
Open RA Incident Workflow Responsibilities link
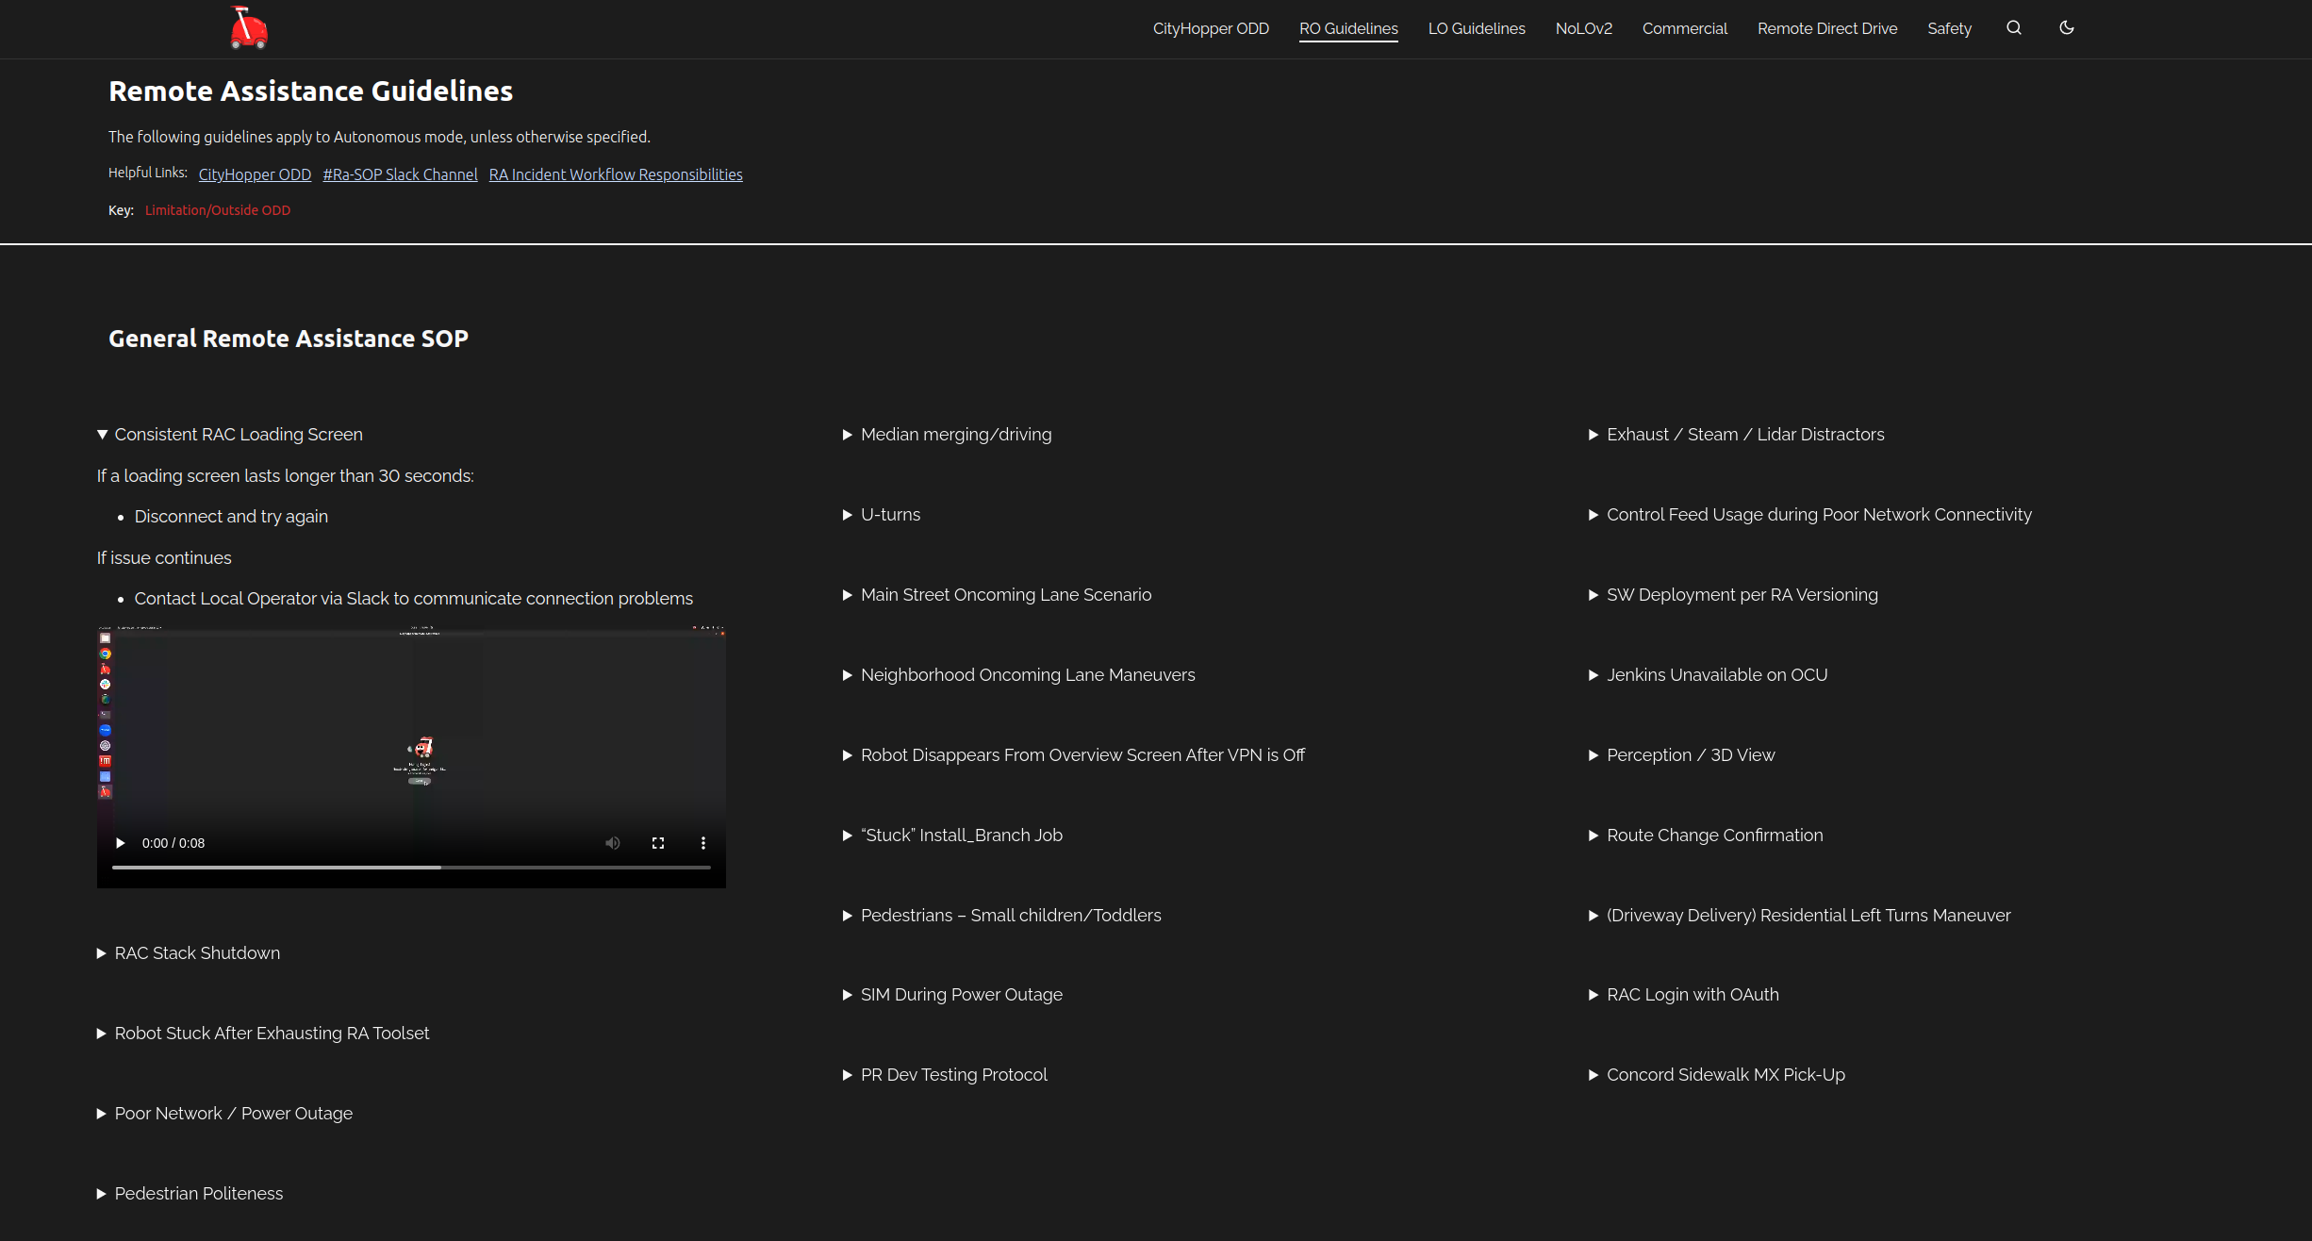pyautogui.click(x=615, y=174)
